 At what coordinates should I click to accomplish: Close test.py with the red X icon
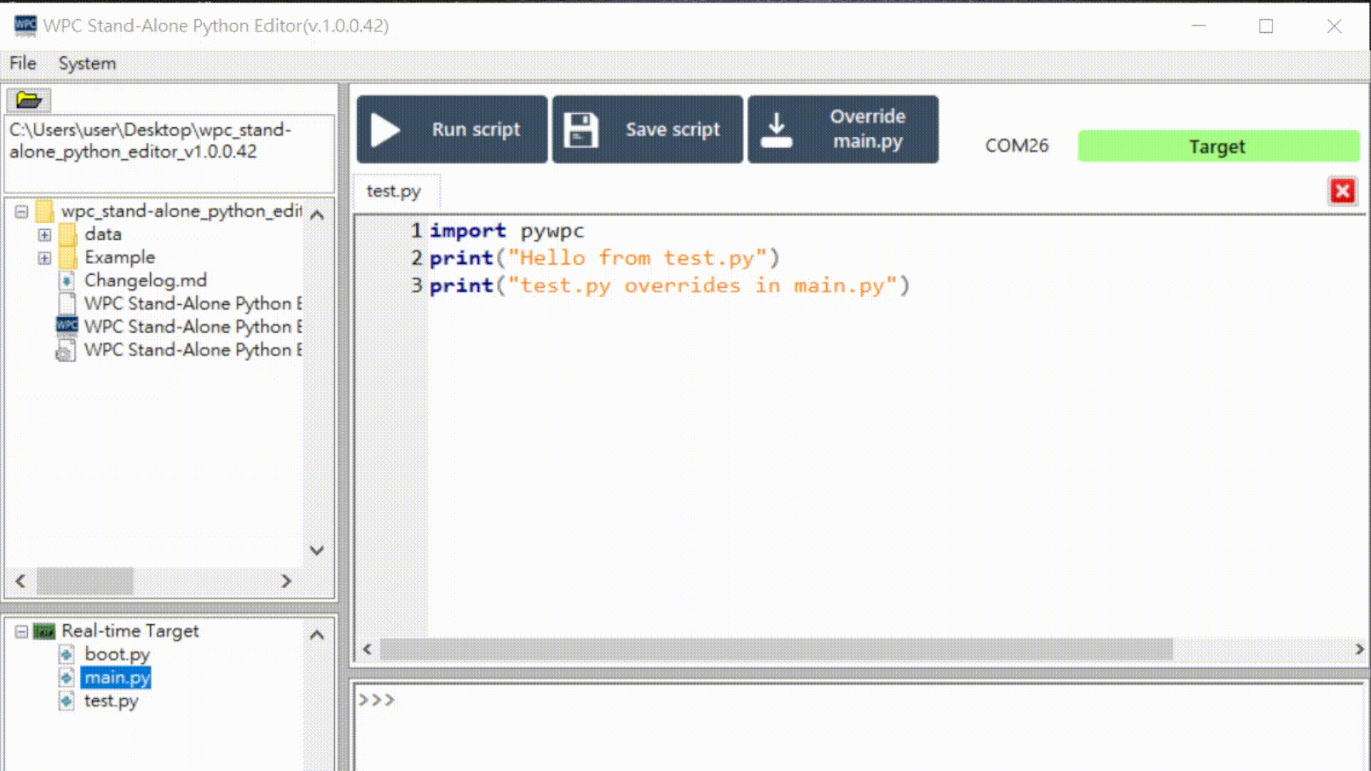pos(1342,191)
